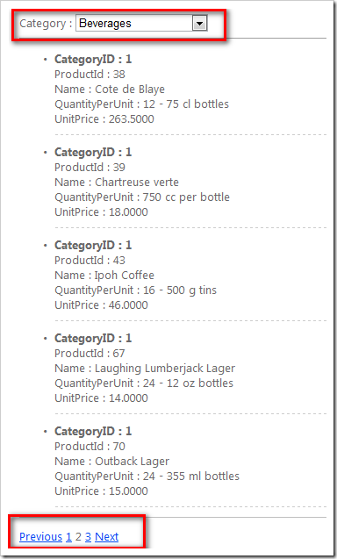Select the Beverages category combo box
Viewport: 337px width, 559px height.
(x=141, y=24)
